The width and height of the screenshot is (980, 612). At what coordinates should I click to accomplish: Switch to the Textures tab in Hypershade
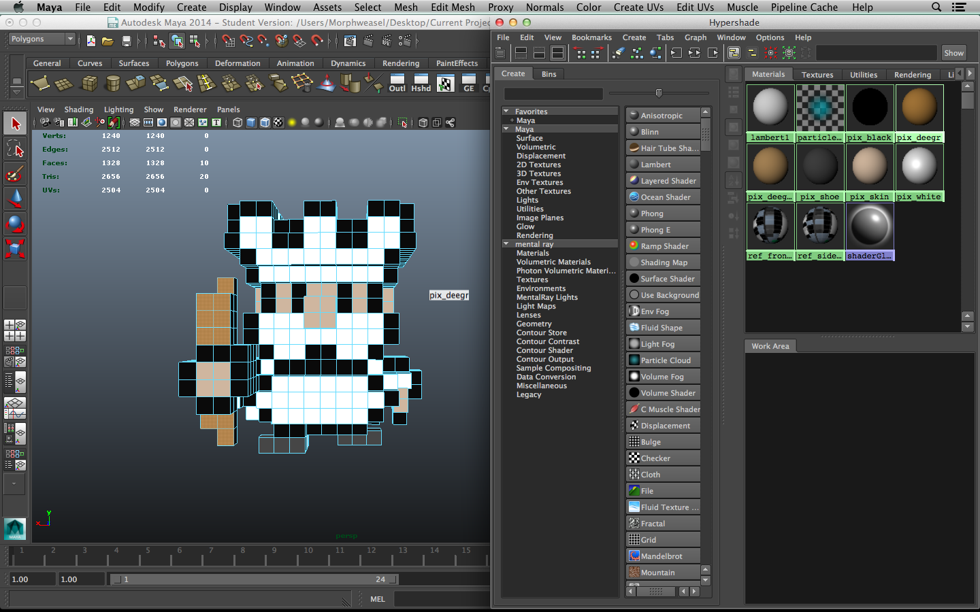(x=817, y=75)
